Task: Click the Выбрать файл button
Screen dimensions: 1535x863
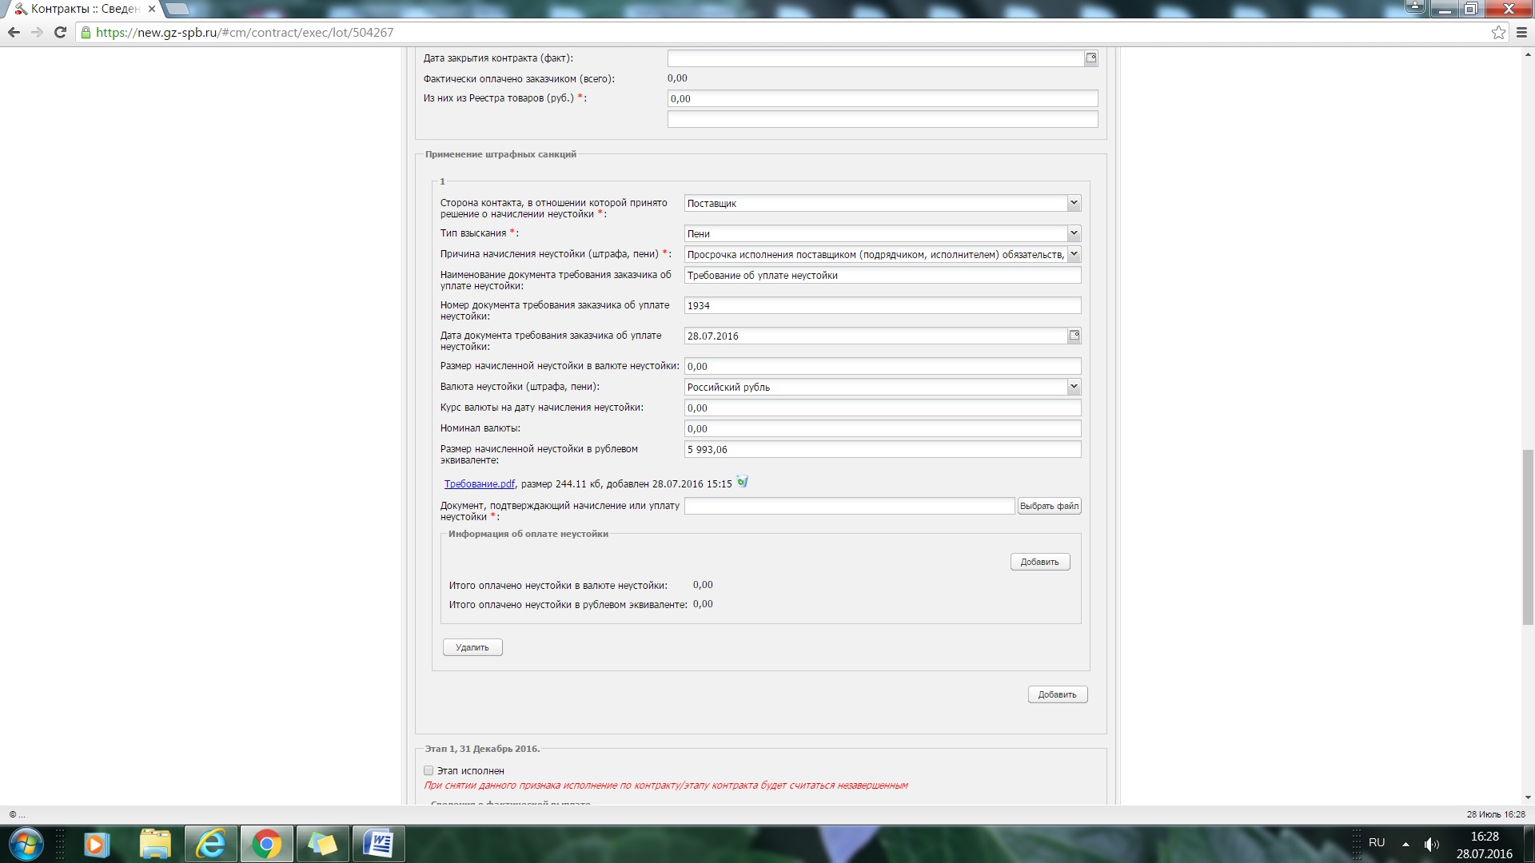Action: (1049, 506)
